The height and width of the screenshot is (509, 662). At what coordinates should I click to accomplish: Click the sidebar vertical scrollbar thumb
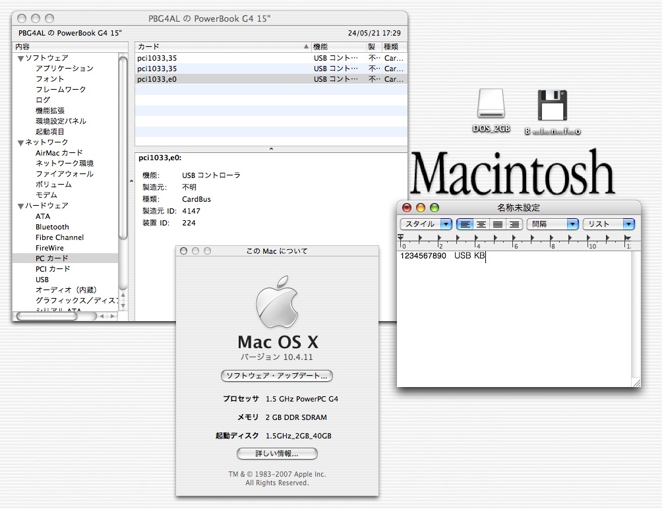(123, 148)
